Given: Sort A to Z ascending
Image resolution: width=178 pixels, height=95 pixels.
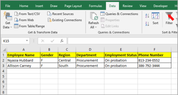Looking at the screenshot, I should [147, 16].
